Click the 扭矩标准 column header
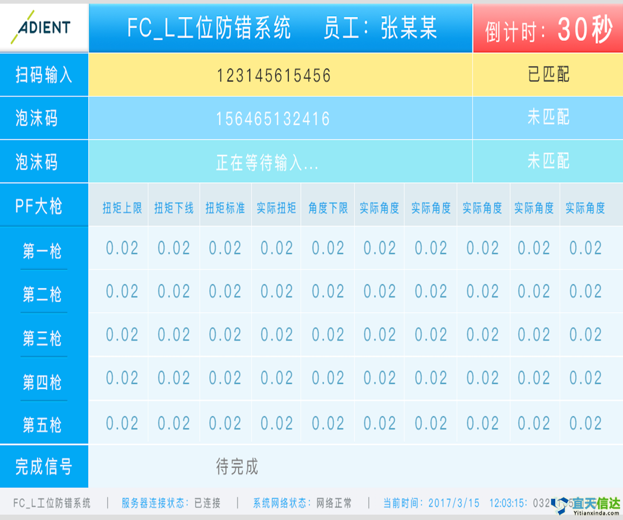Screen dimensions: 623x520 225,208
